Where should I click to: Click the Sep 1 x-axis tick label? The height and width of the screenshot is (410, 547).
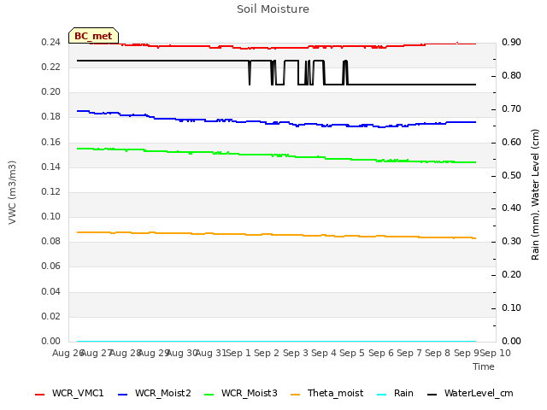[x=238, y=353]
